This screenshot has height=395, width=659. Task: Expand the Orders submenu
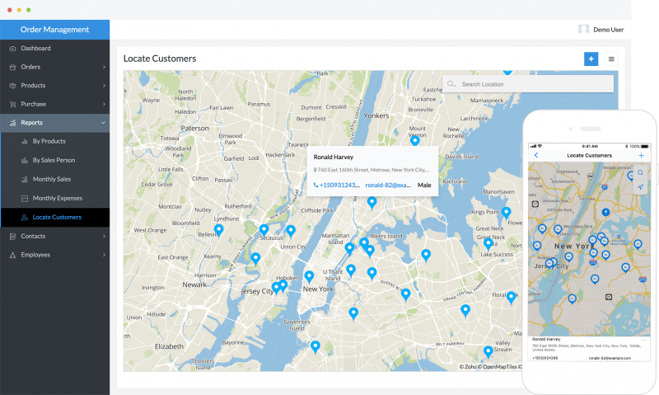[104, 67]
